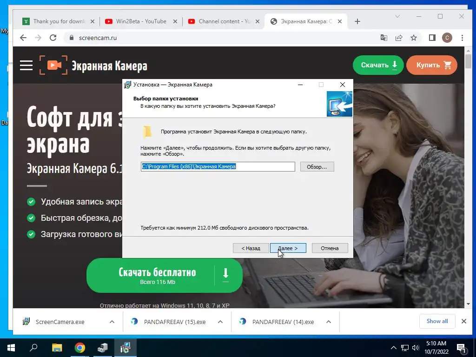
Task: Click the installer title bar setup icon
Action: click(x=128, y=85)
